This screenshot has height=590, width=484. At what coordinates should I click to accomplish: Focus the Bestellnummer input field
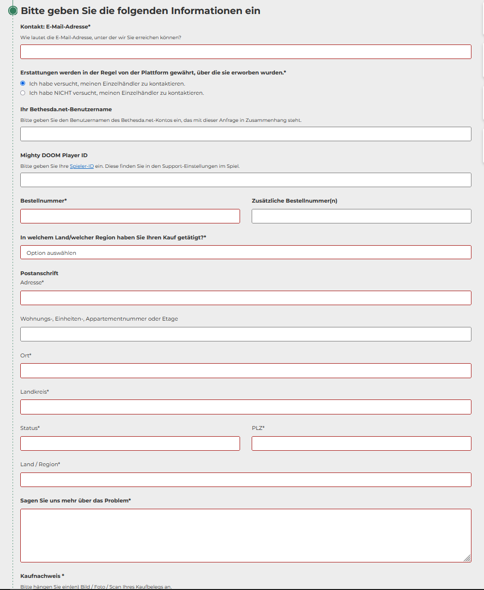[x=130, y=216]
